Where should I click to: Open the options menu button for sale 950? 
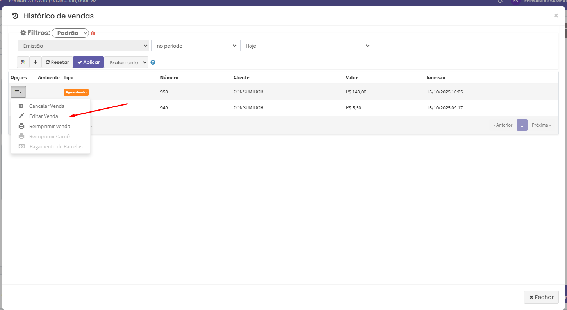[18, 92]
